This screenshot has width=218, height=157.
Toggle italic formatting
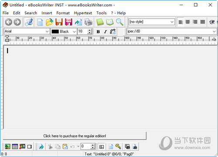pyautogui.click(x=106, y=32)
